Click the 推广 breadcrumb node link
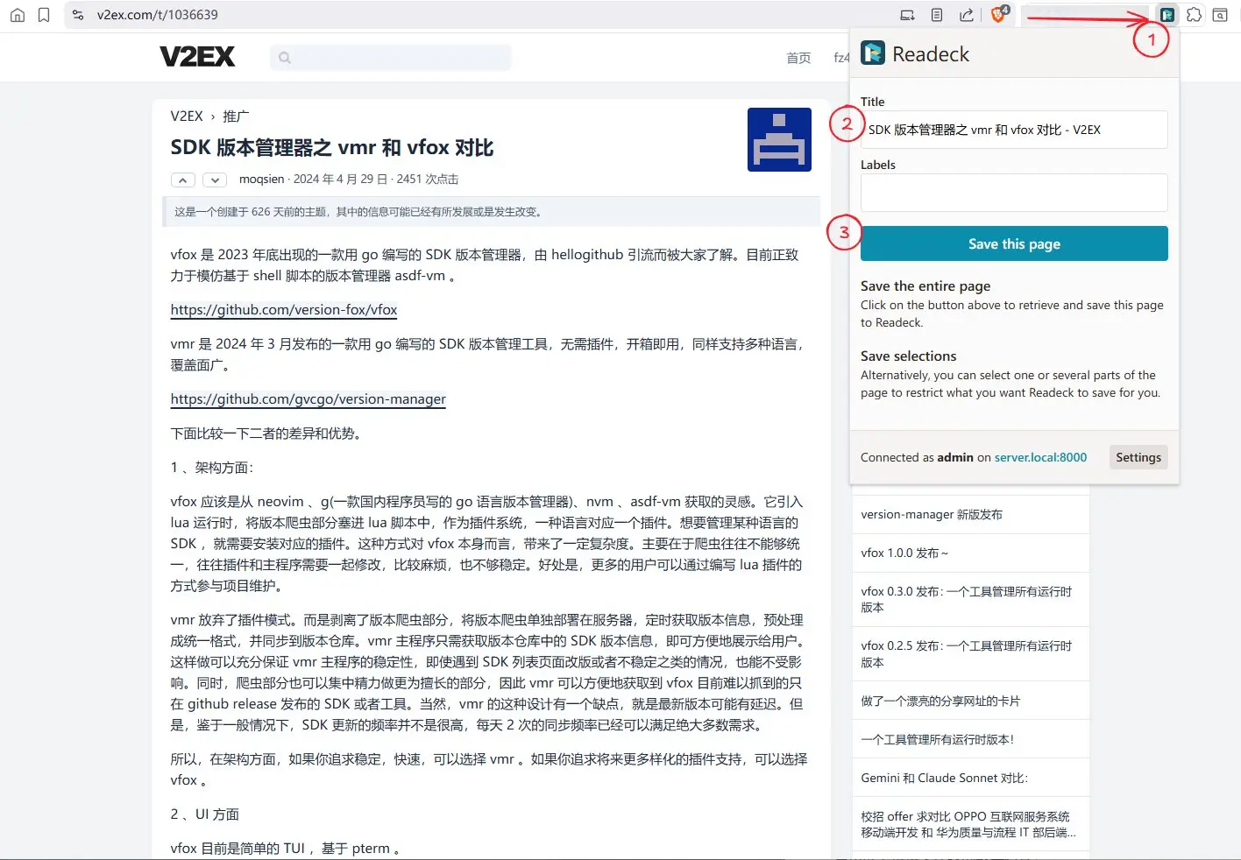The image size is (1241, 860). click(236, 116)
